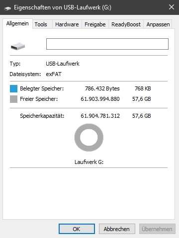
Task: Click the gray Freier Speicher color square
Action: coord(13,99)
